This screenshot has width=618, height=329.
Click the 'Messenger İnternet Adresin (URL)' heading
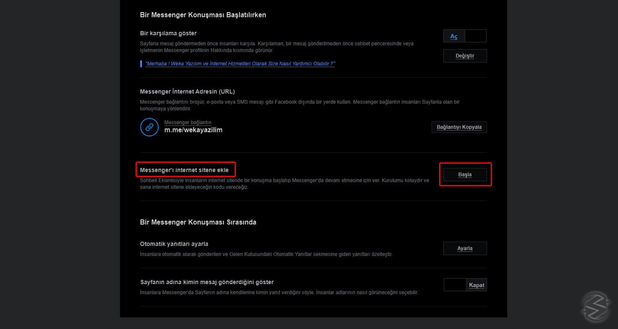(x=187, y=91)
